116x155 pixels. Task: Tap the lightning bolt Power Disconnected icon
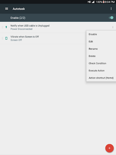6,27
